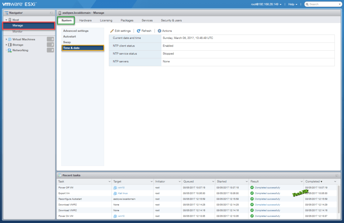Viewport: 344px width, 223px height.
Task: Click the VM icon beside win10 task target
Action: coord(115,187)
